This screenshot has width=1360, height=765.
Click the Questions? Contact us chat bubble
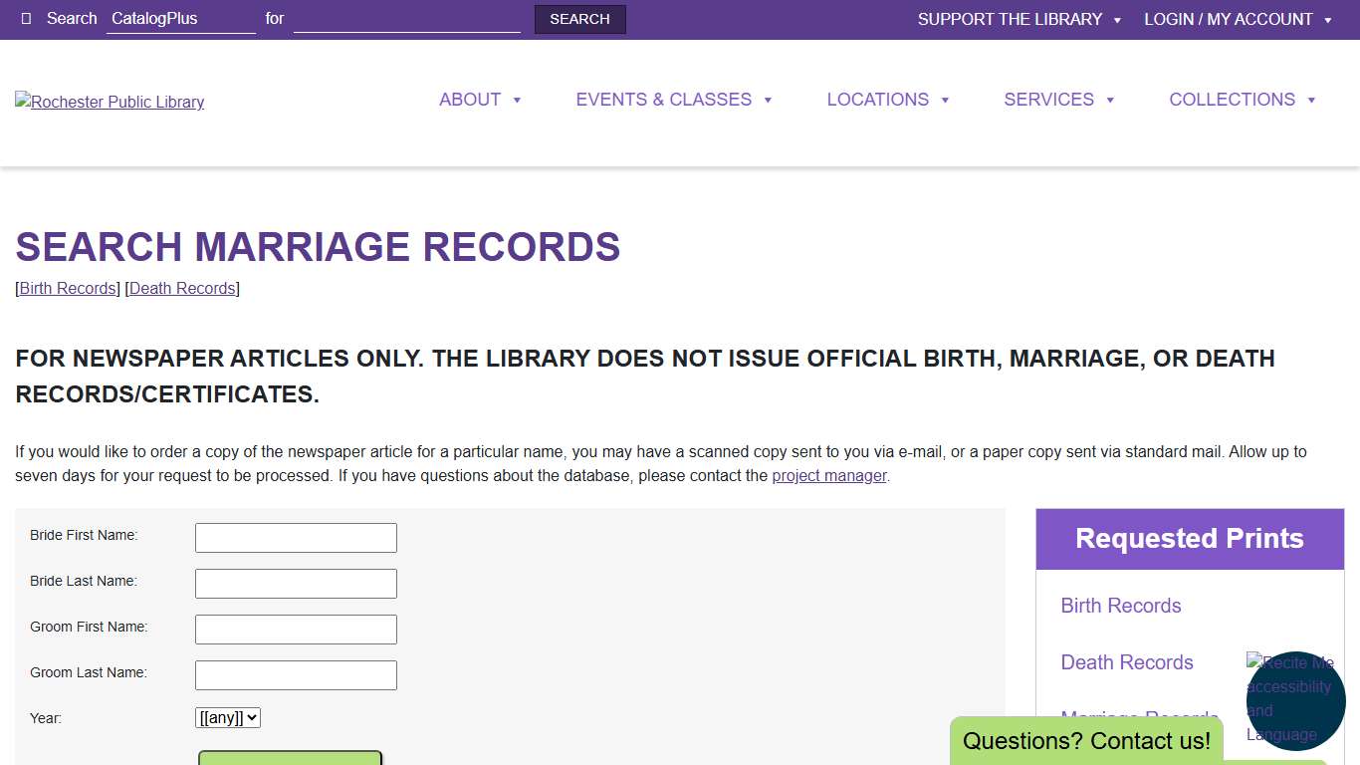1087,741
